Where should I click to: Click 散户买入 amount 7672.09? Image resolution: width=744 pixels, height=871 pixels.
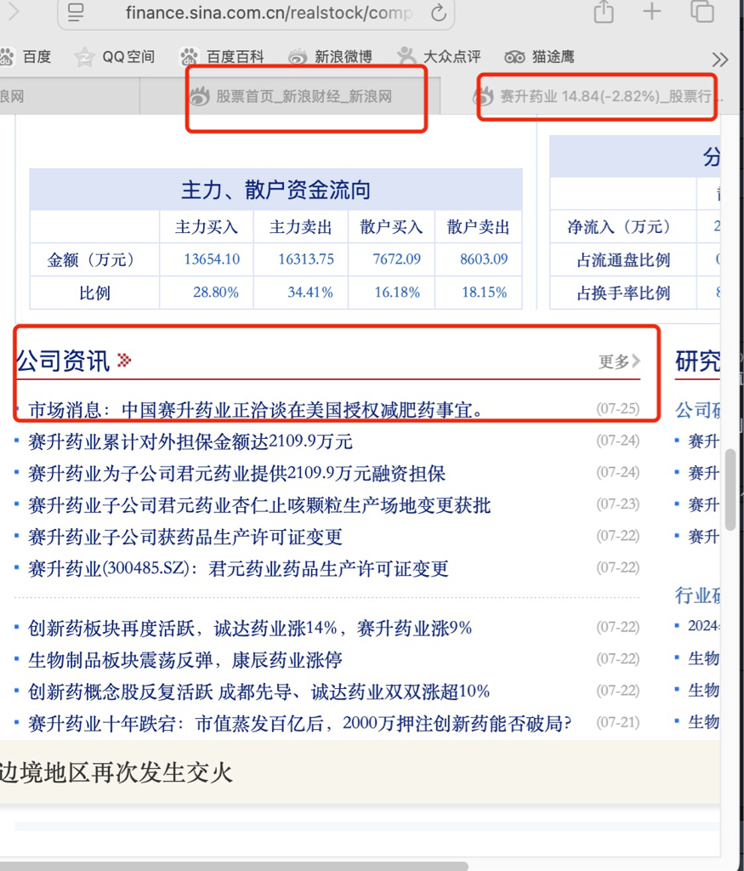[397, 259]
